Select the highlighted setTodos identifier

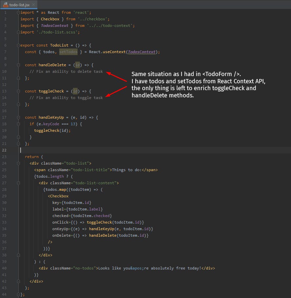click(68, 51)
